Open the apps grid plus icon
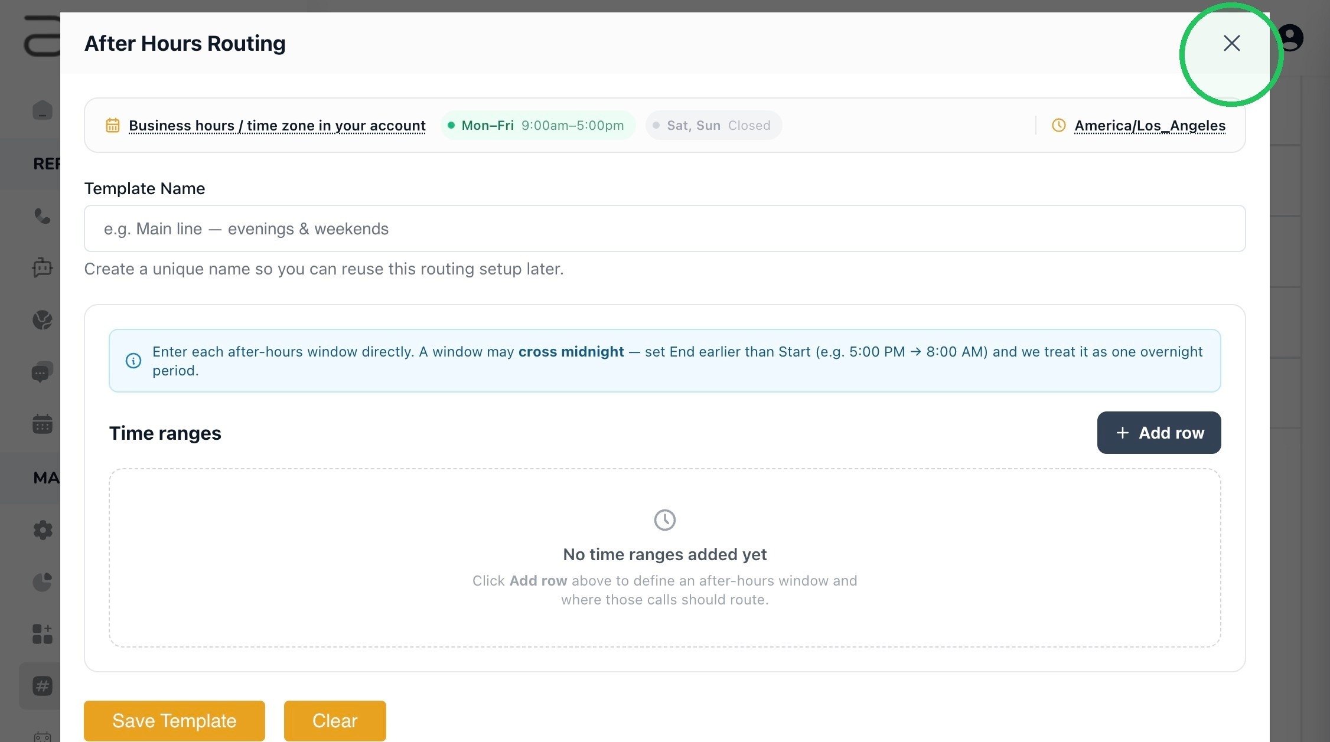 43,634
